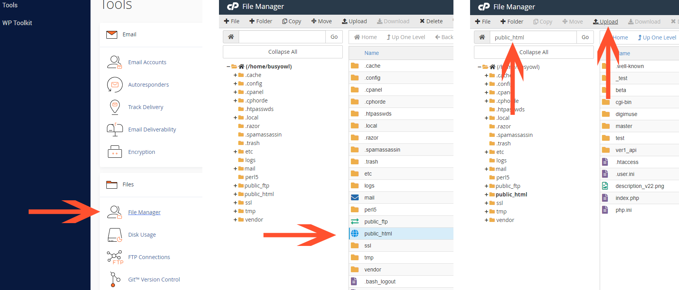Select public_html row in middle file list
This screenshot has height=290, width=679.
[401, 234]
